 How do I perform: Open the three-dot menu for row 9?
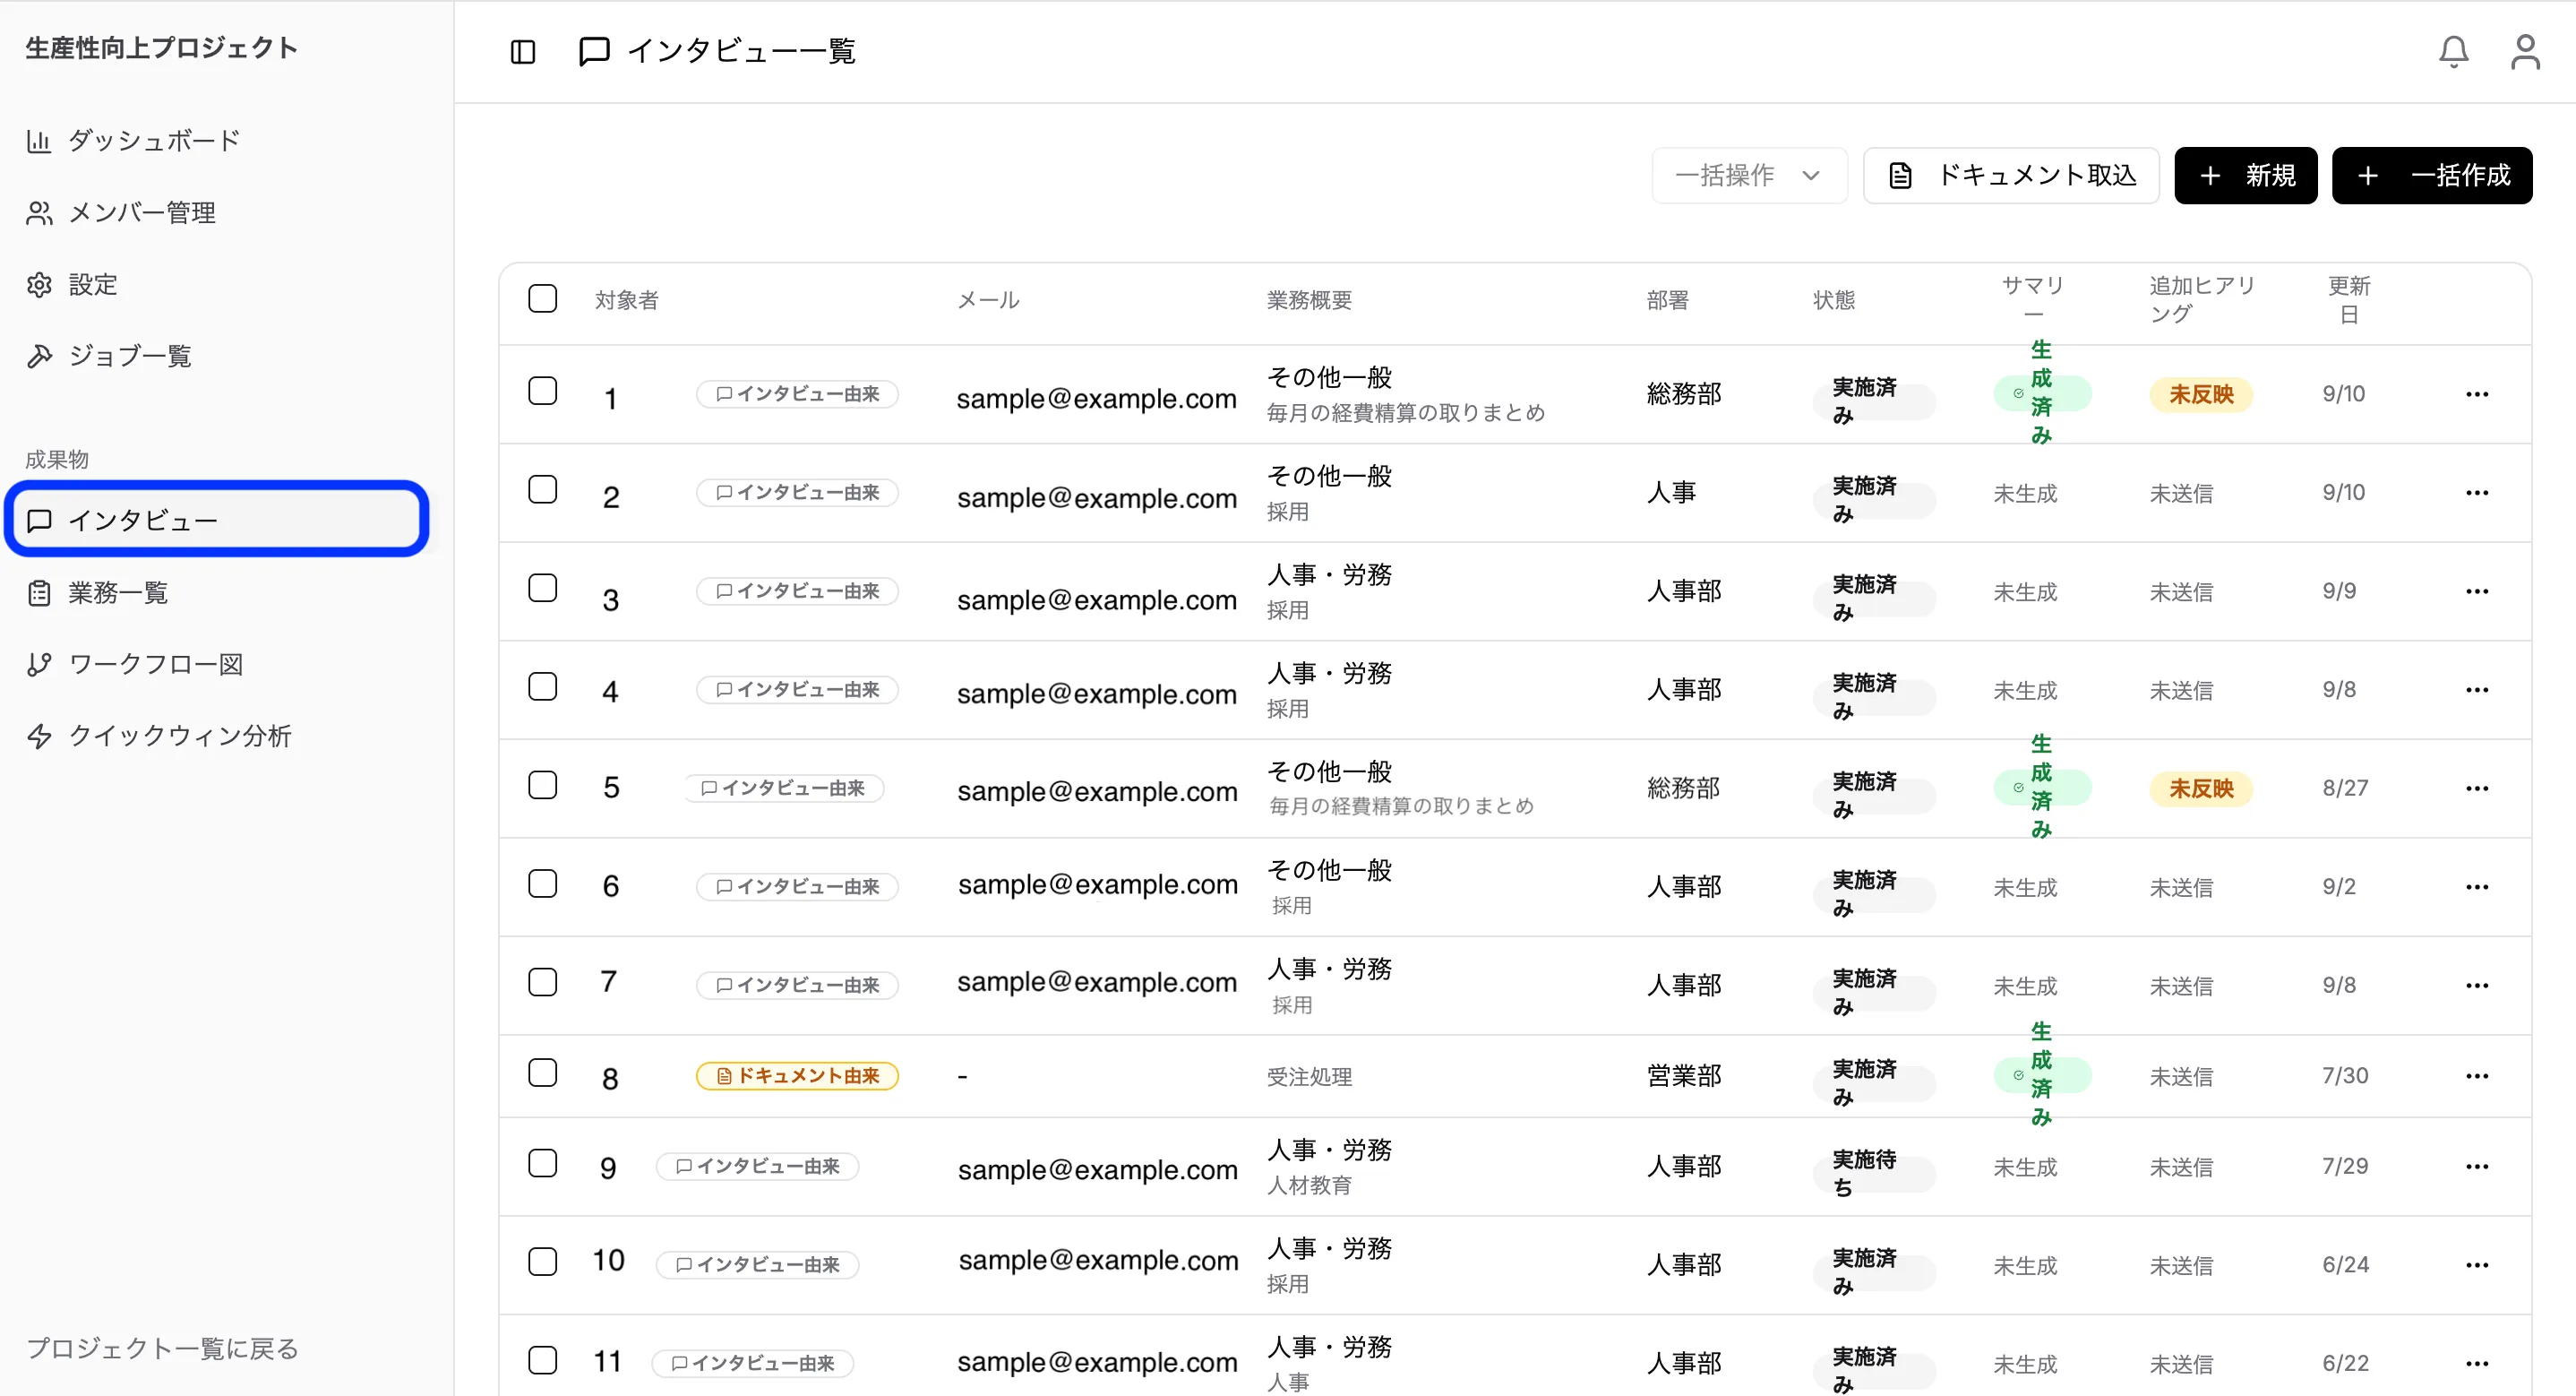pos(2477,1167)
